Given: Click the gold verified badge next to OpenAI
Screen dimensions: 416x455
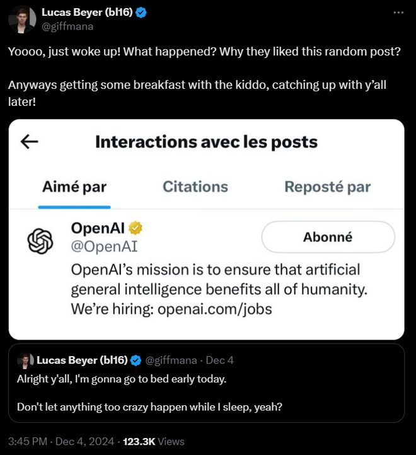Looking at the screenshot, I should tap(135, 227).
